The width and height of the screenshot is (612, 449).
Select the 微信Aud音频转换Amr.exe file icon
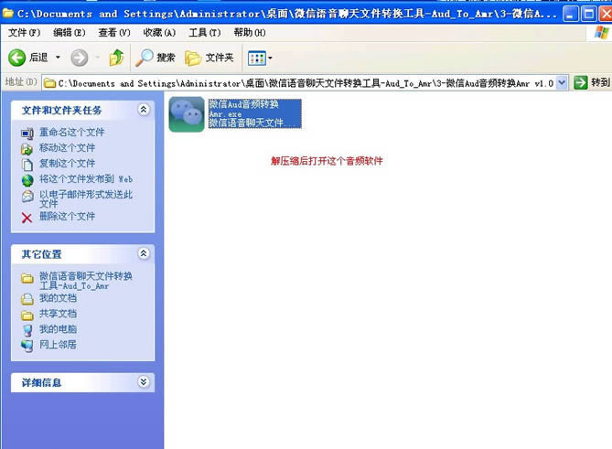tap(187, 114)
